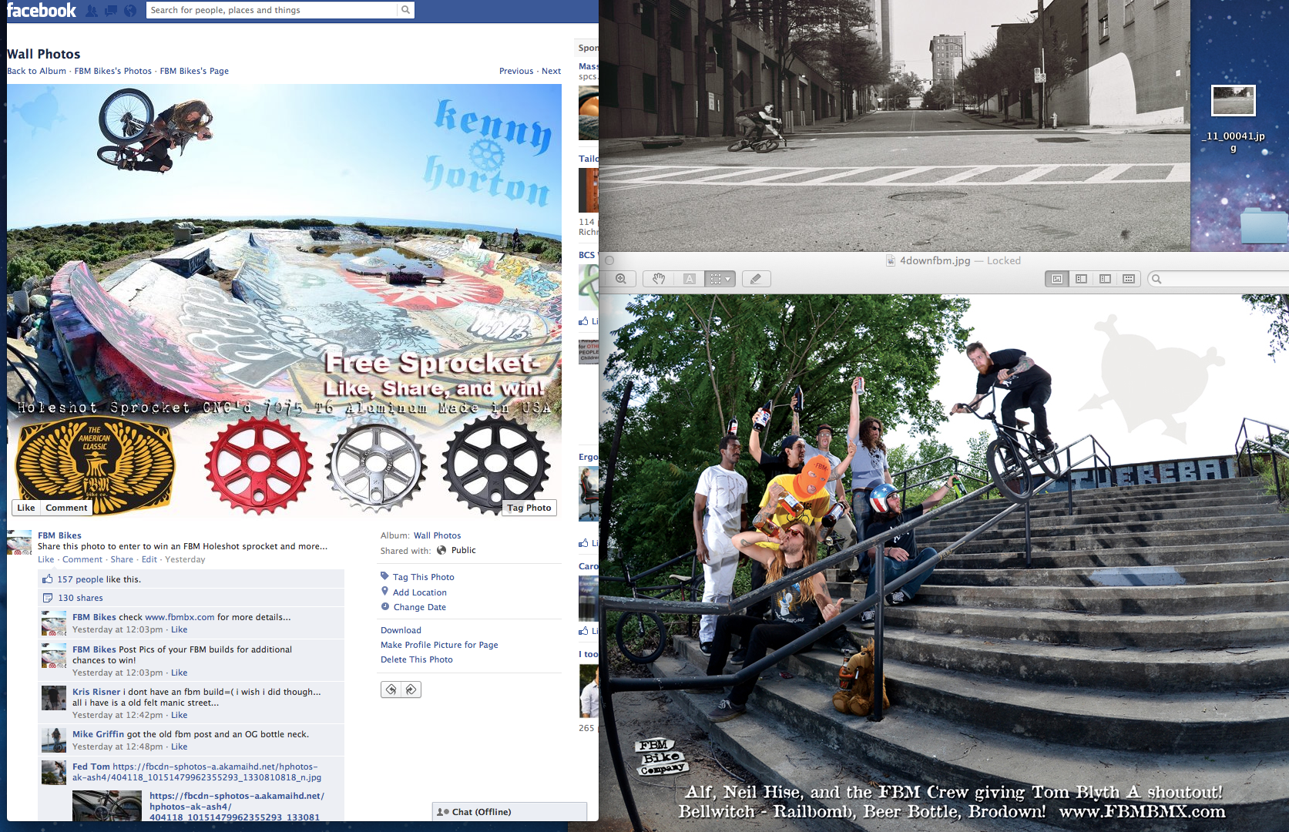Open Kris Risner's profile name
This screenshot has width=1289, height=832.
pos(96,692)
